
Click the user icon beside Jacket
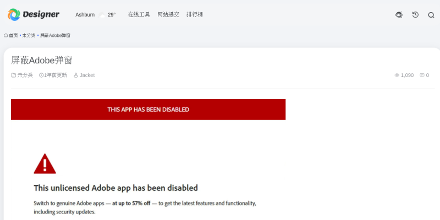click(76, 75)
